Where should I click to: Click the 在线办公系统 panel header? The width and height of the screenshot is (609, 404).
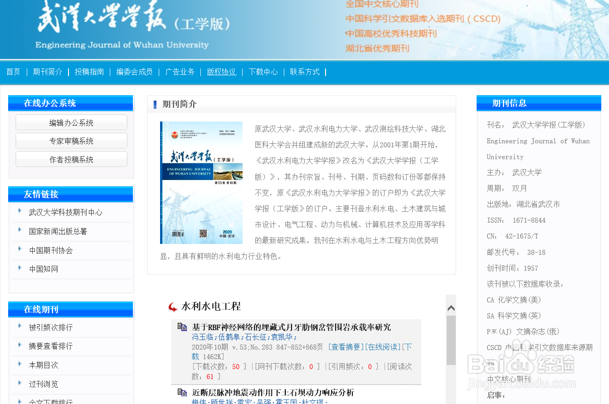pos(71,103)
